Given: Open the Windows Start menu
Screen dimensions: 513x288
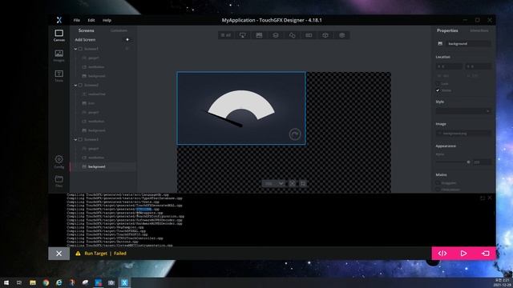Looking at the screenshot, I should click(6, 282).
